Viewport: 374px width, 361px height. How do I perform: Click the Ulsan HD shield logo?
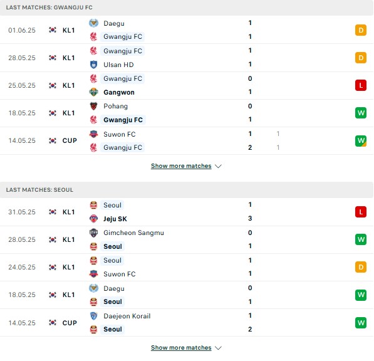click(93, 65)
